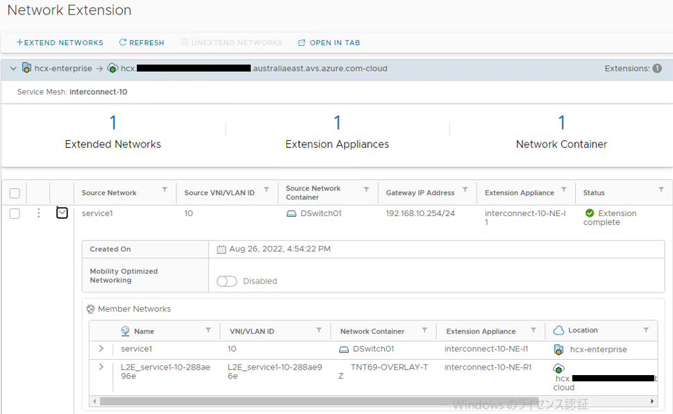
Task: Collapse the hcx-enterprise site pairing section
Action: point(13,68)
